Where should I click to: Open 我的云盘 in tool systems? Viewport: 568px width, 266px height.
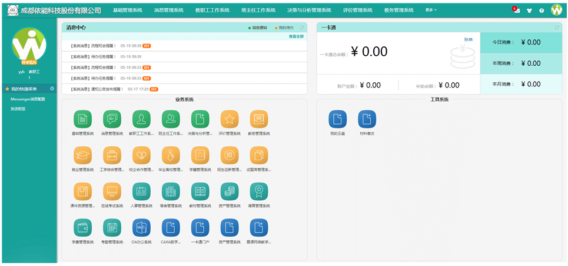338,119
